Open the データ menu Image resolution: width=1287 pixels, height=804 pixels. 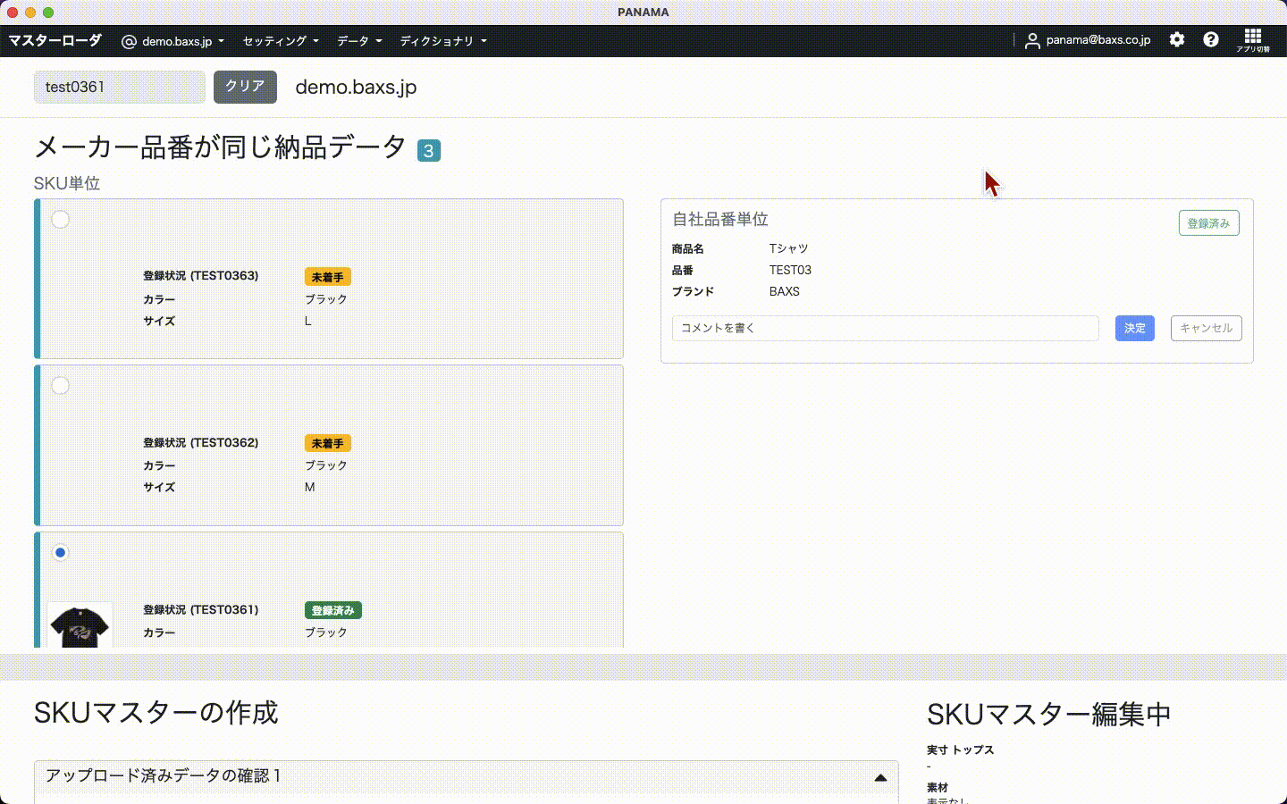point(358,41)
